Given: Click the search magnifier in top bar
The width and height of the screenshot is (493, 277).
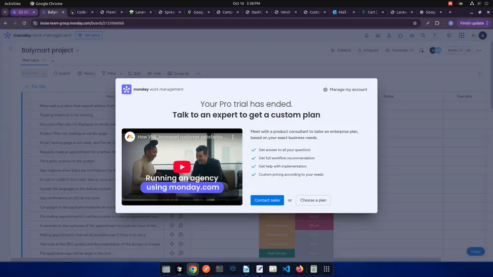Looking at the screenshot, I should click(423, 35).
